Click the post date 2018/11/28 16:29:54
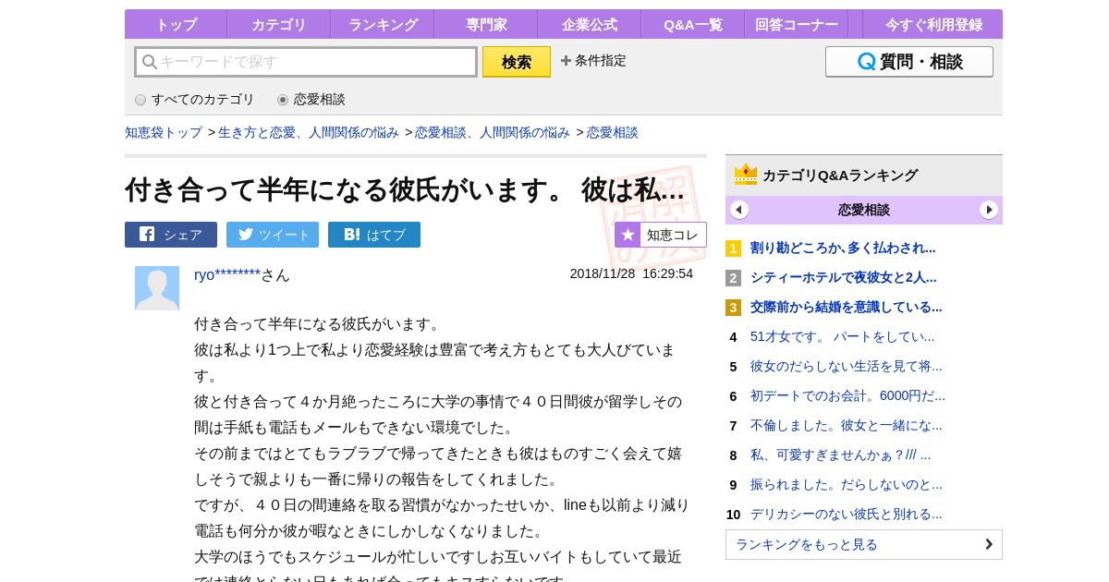Image resolution: width=1109 pixels, height=582 pixels. point(631,273)
